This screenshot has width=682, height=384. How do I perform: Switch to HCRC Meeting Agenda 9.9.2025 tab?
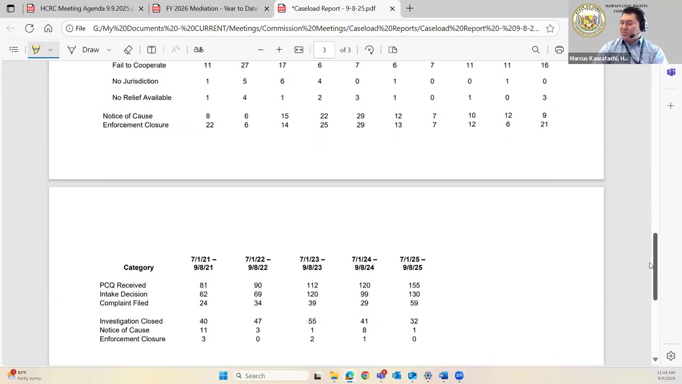tap(85, 9)
